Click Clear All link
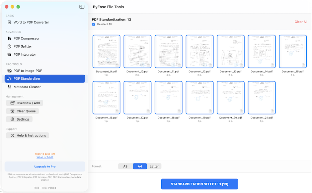The height and width of the screenshot is (193, 312). click(301, 22)
